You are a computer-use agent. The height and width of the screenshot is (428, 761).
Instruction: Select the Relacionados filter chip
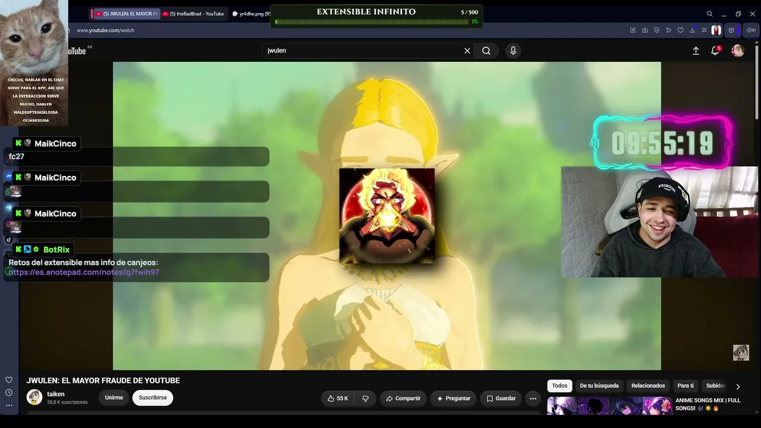coord(648,386)
